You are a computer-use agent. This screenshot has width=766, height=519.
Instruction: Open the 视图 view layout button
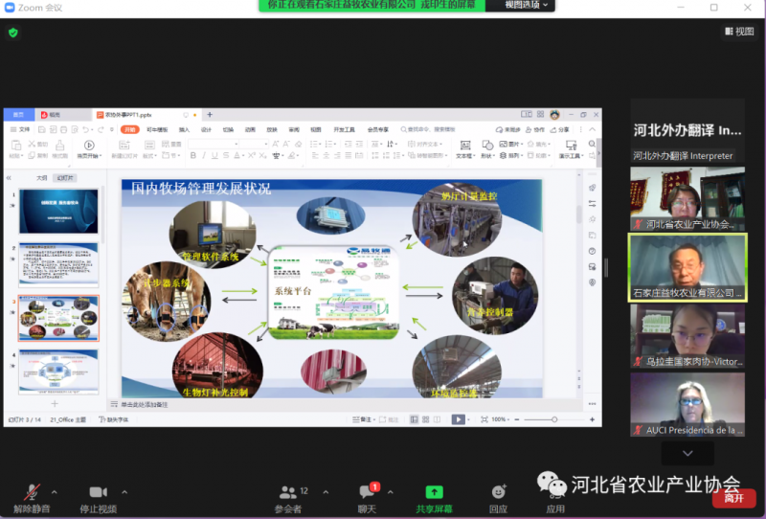click(x=739, y=32)
